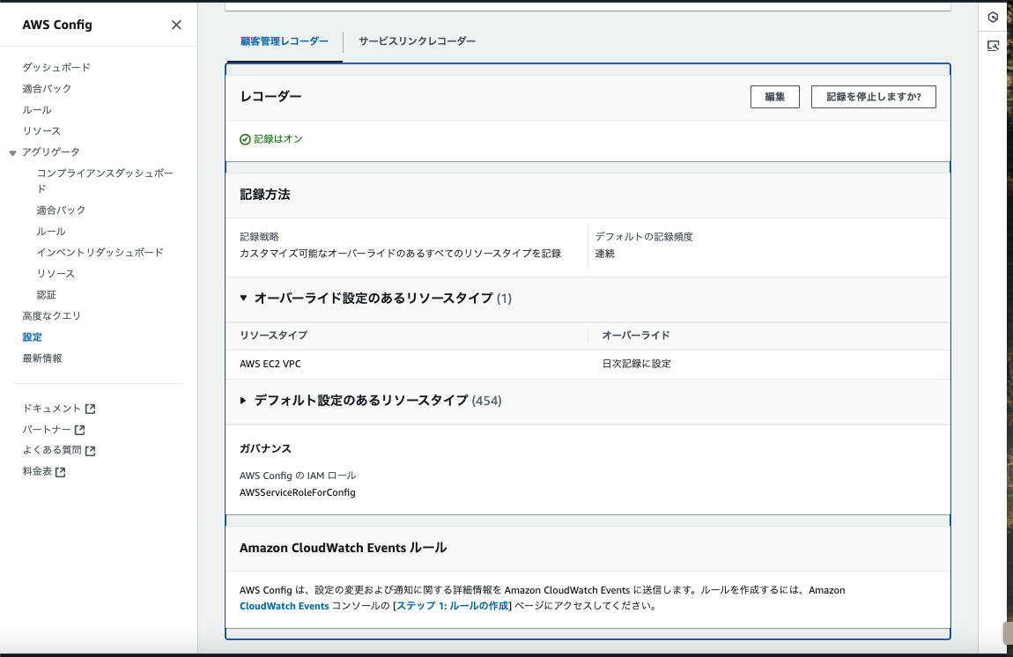Click external link icon beside 料金表

click(60, 472)
